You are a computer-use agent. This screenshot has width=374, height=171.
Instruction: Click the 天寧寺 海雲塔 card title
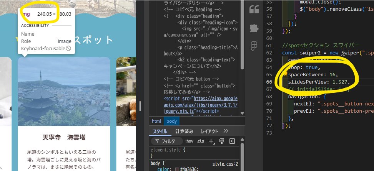point(64,137)
